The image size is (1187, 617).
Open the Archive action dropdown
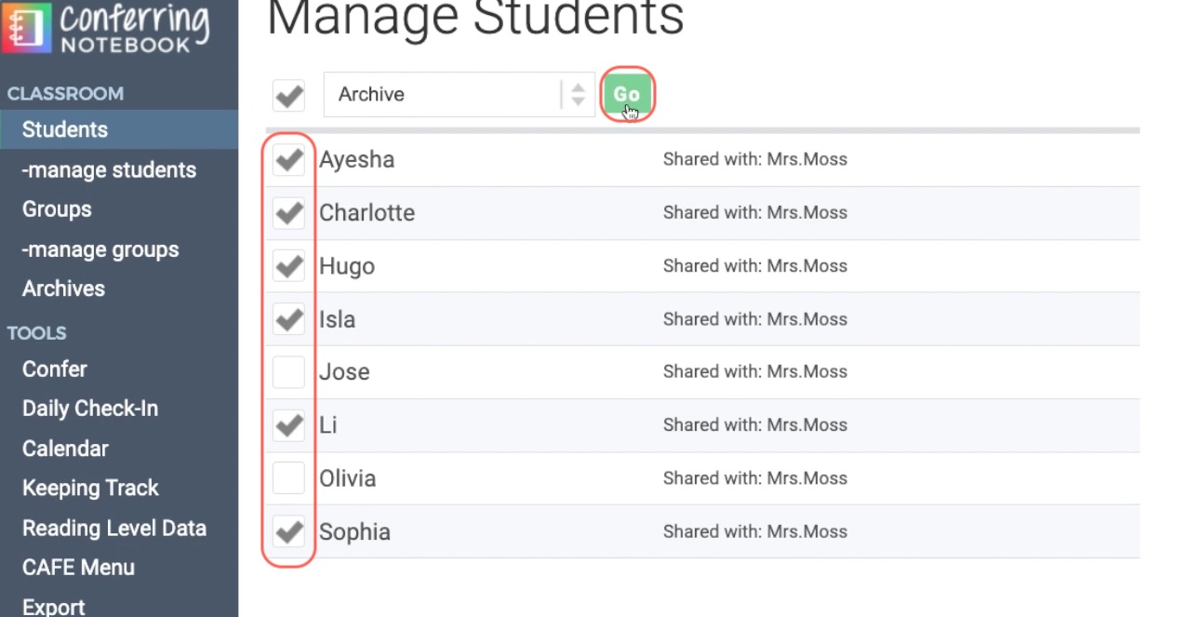tap(447, 94)
